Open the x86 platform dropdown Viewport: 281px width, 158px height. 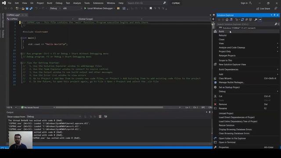point(72,8)
